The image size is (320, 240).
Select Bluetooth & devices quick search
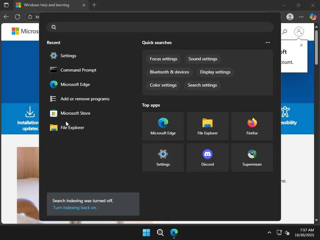pyautogui.click(x=169, y=72)
